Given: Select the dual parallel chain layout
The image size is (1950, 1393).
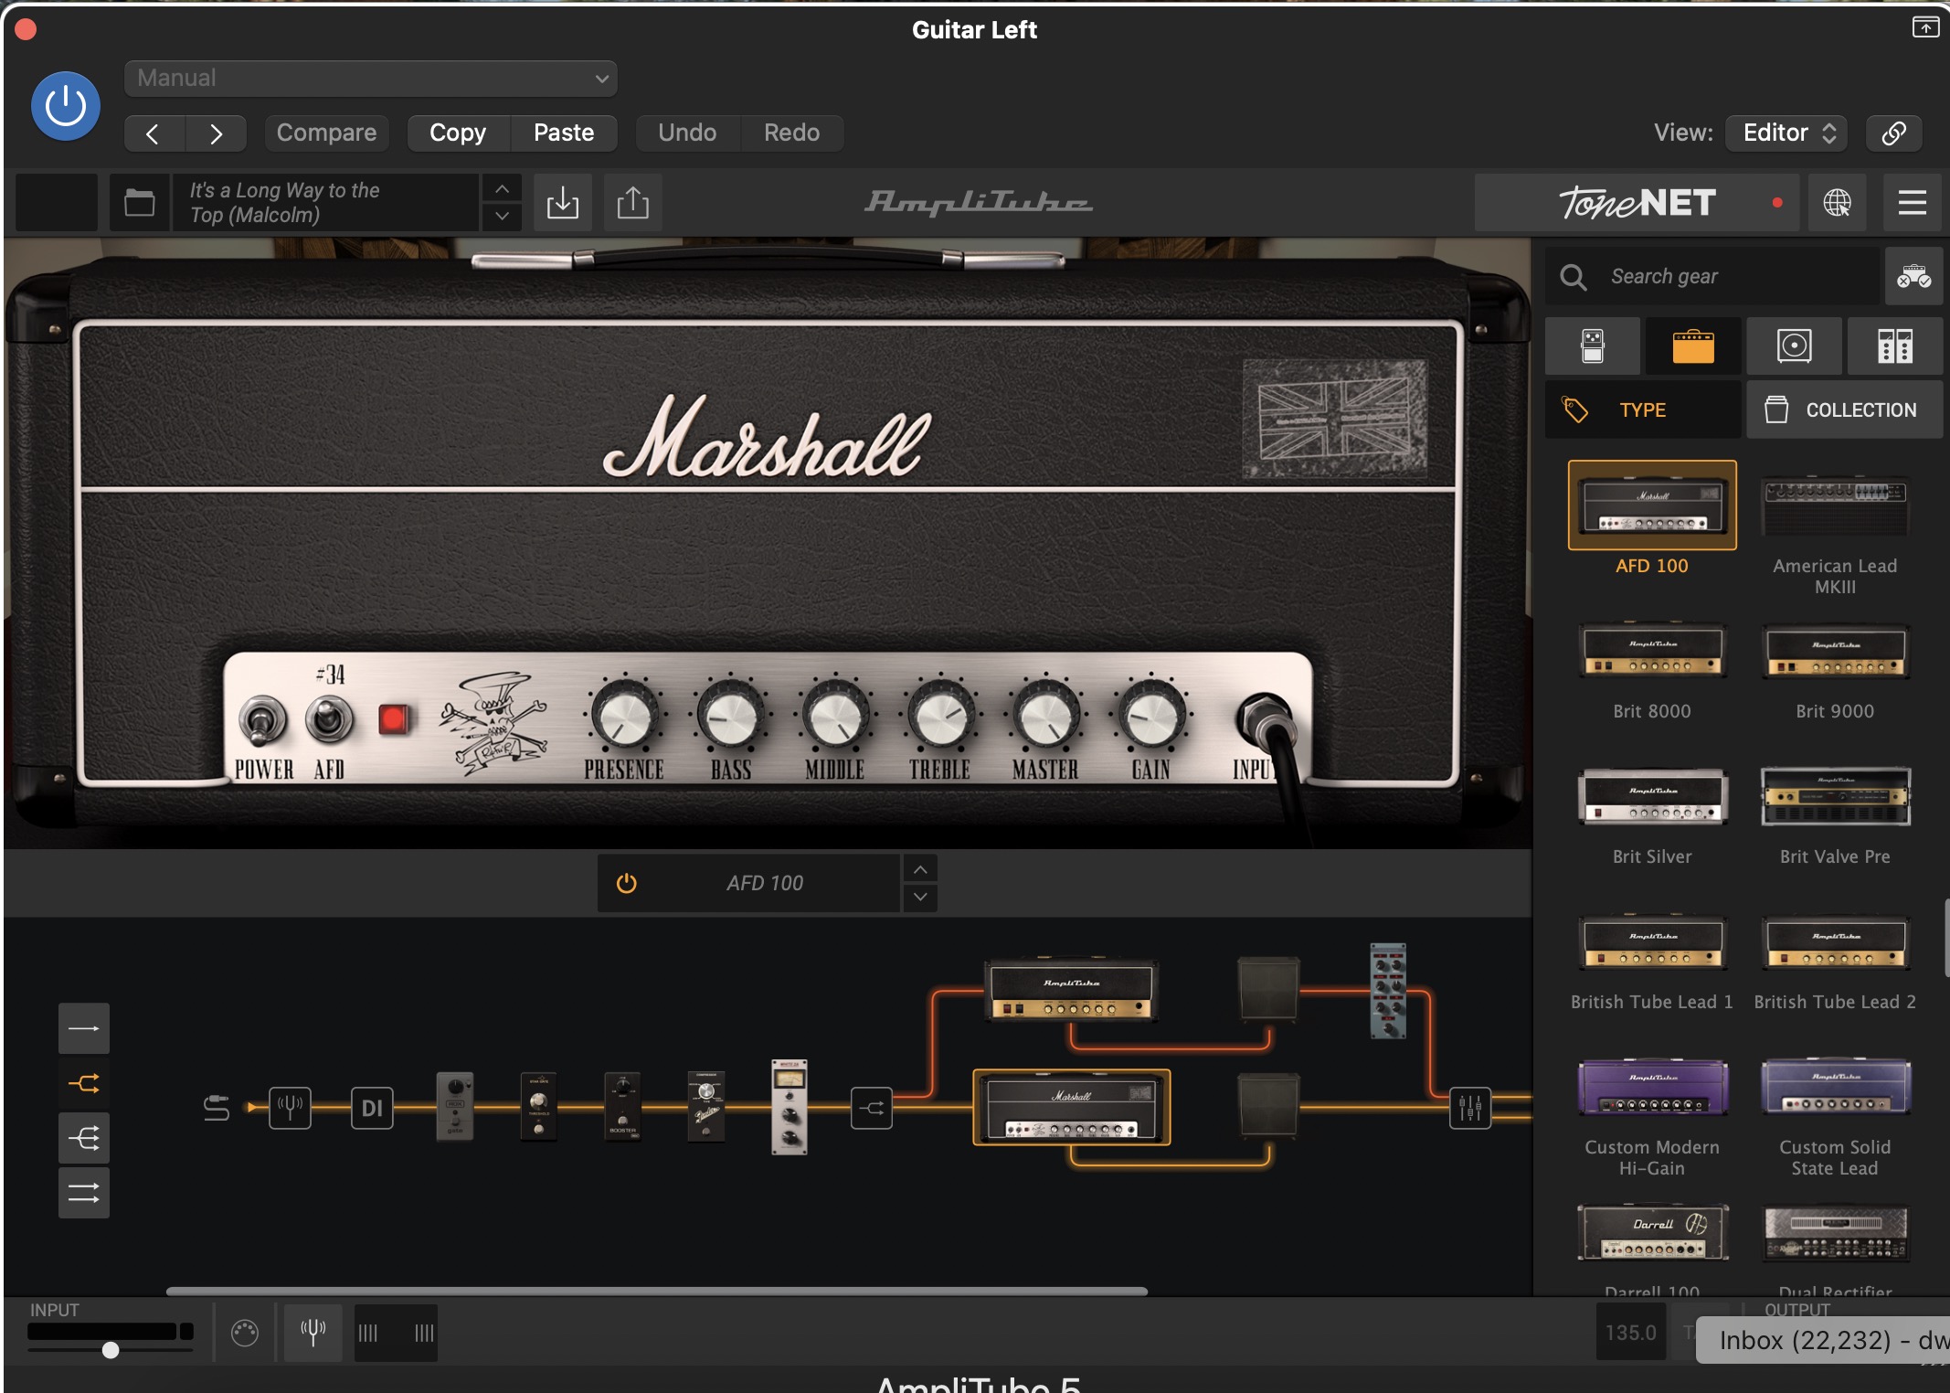Looking at the screenshot, I should click(84, 1193).
